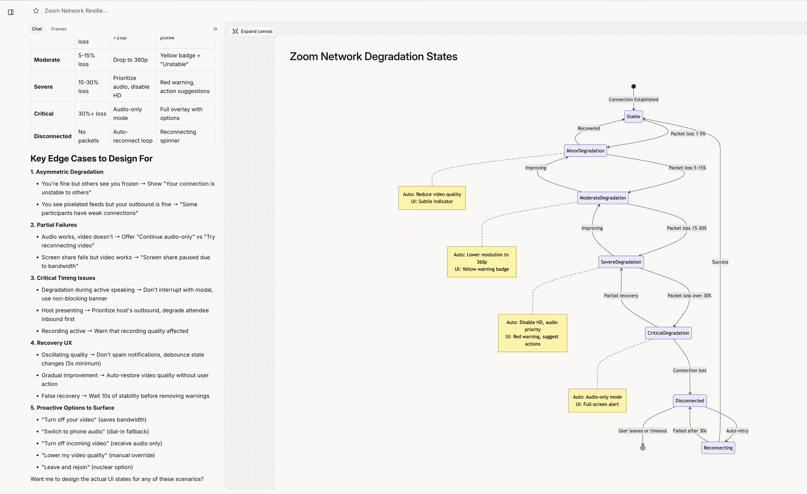The image size is (807, 494).
Task: Click the black start-state dot above Connection Established
Action: 633,87
